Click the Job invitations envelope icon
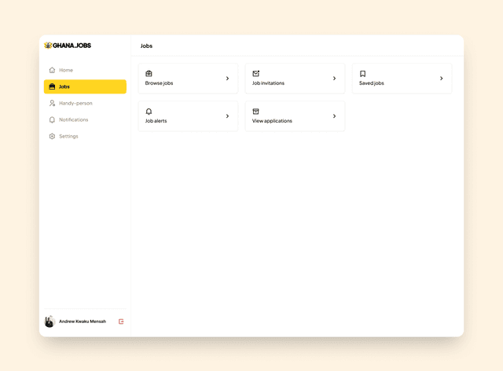This screenshot has height=371, width=503. [255, 73]
